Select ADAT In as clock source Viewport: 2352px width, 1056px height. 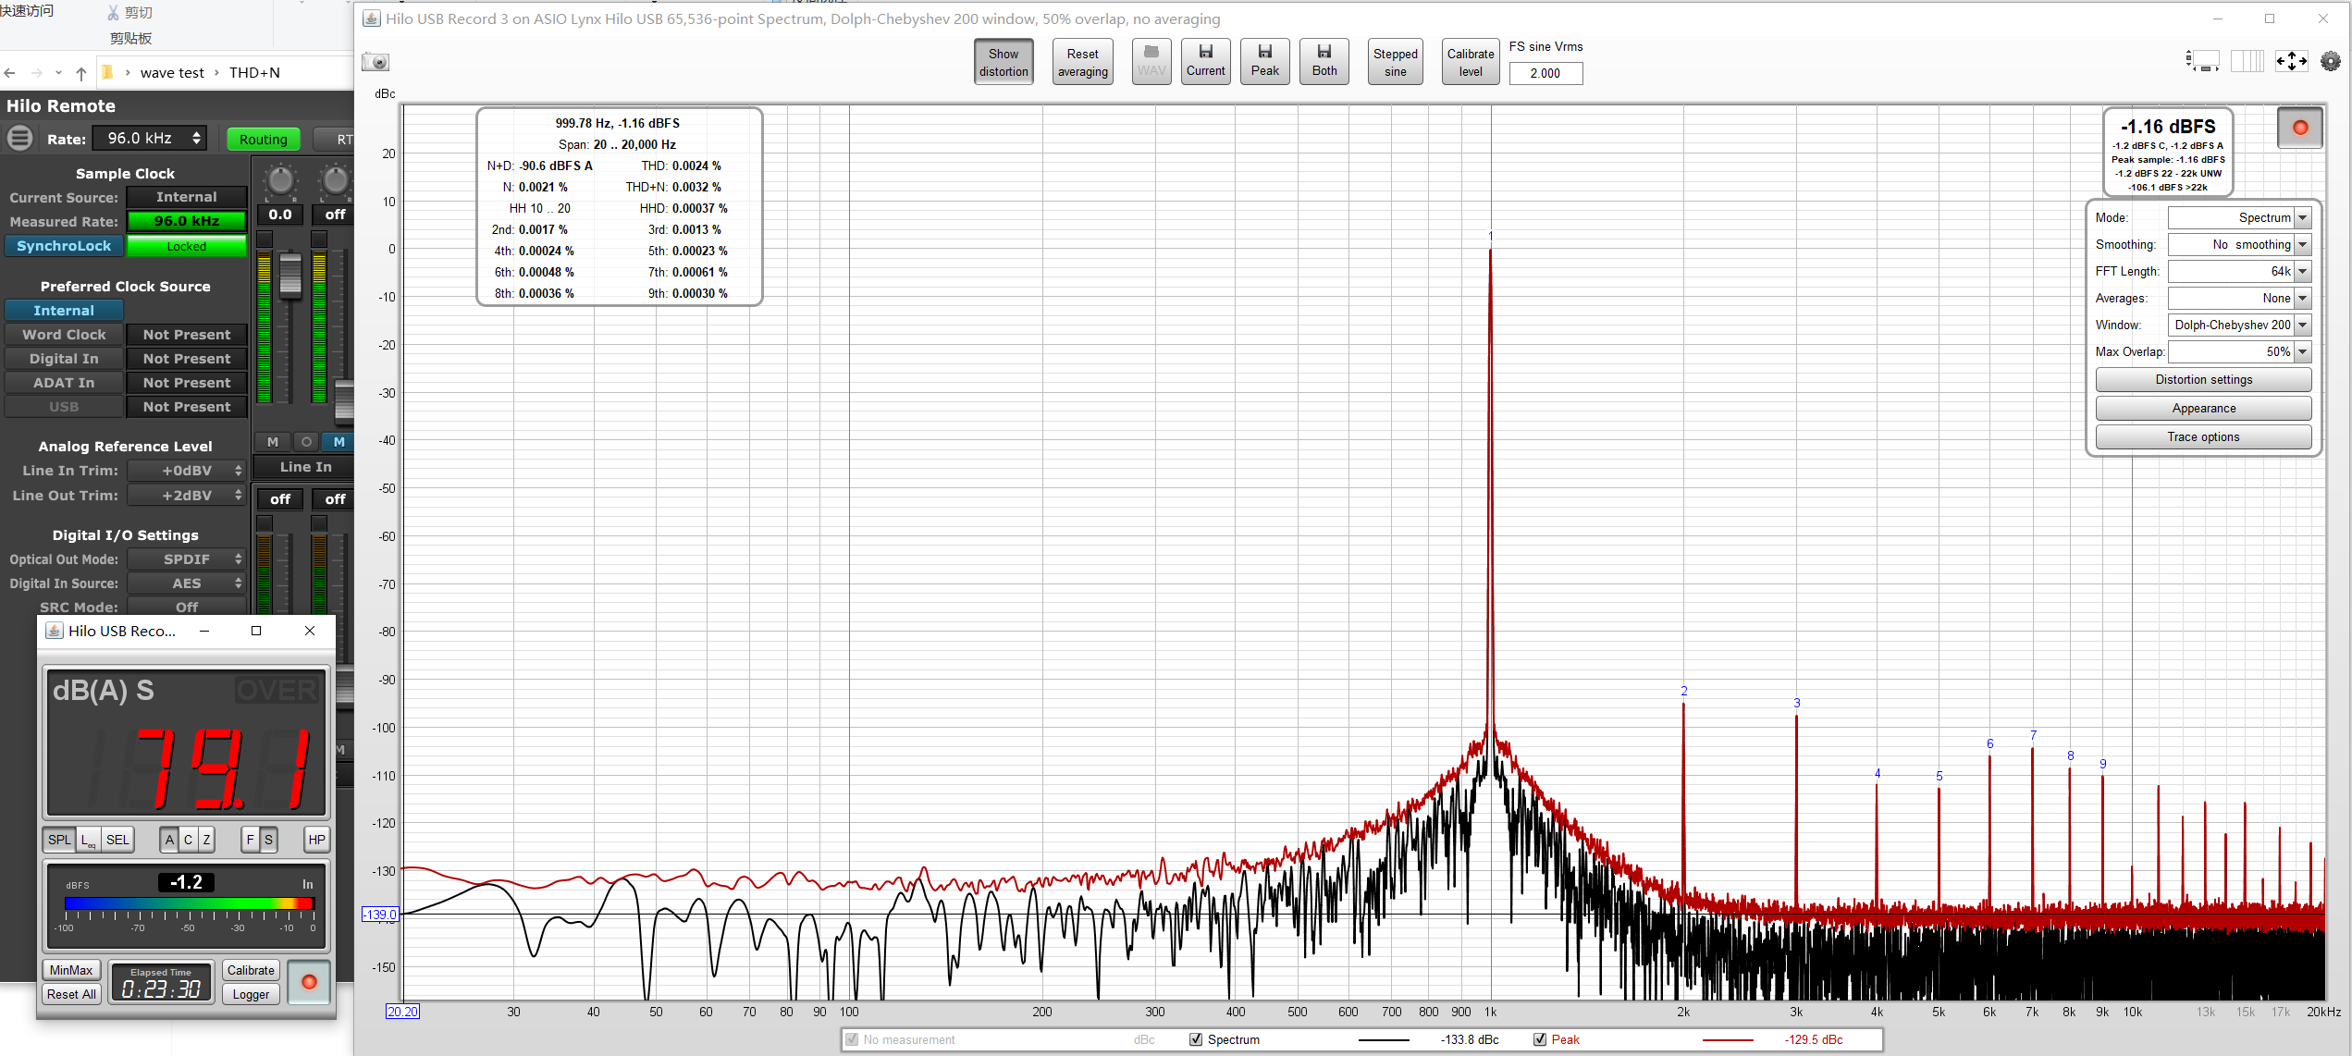64,383
